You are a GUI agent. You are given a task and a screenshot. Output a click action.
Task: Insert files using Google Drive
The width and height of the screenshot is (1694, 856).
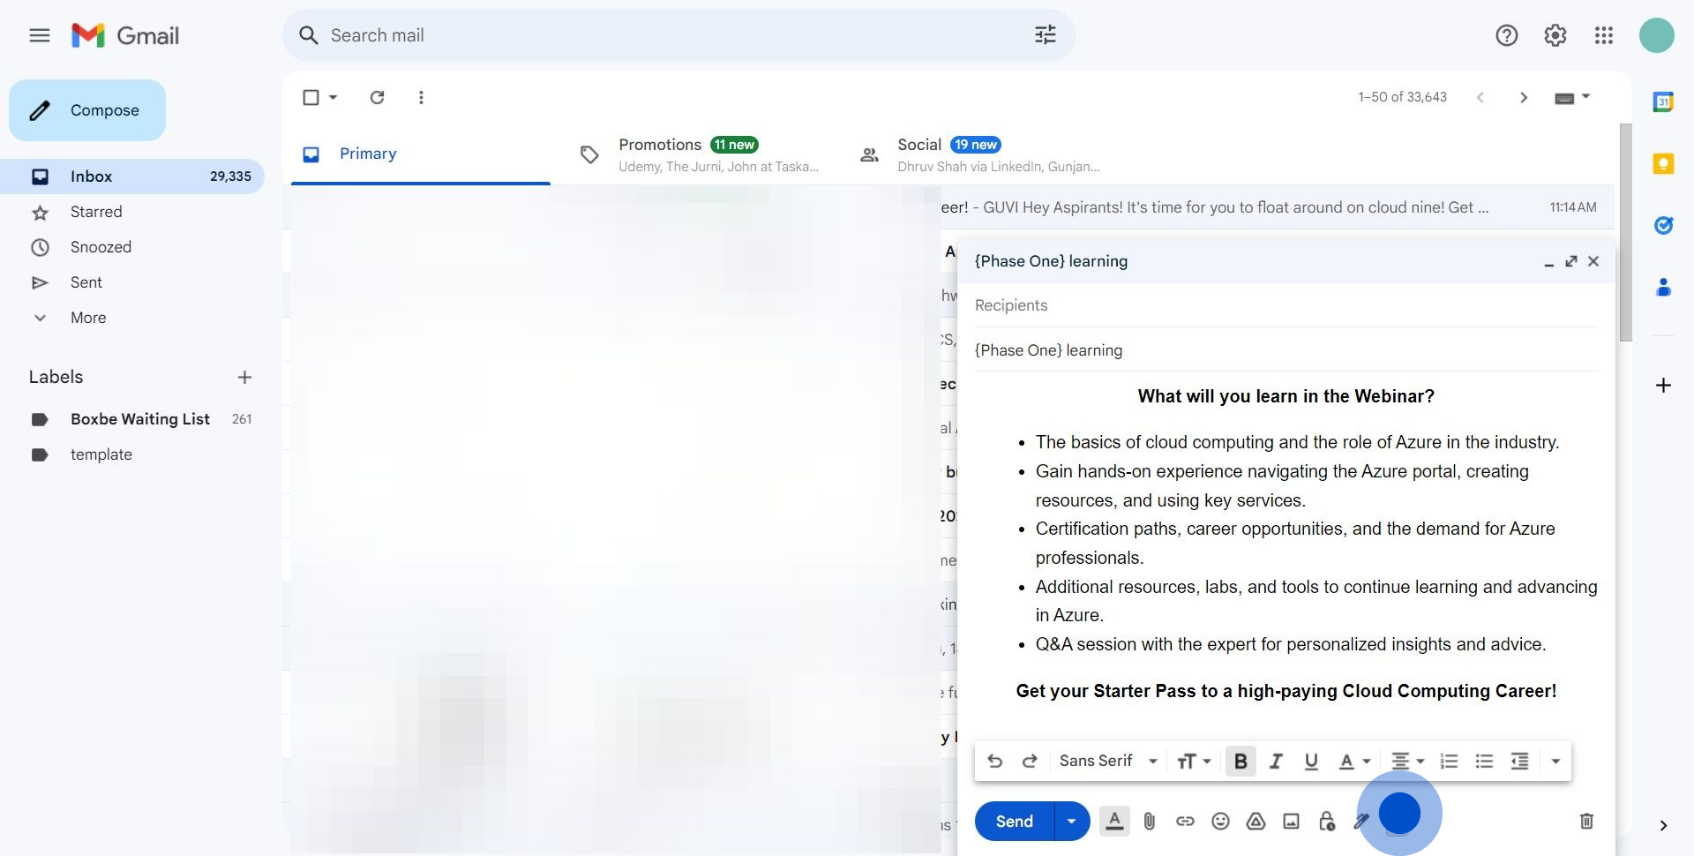(x=1256, y=821)
